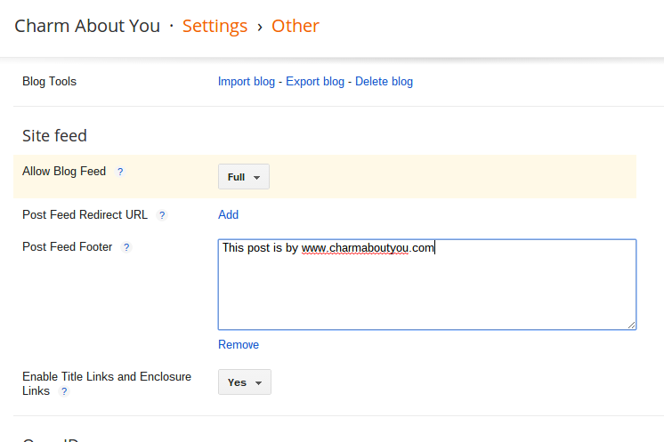The width and height of the screenshot is (664, 442).
Task: Select the Other breadcrumb item
Action: click(296, 26)
